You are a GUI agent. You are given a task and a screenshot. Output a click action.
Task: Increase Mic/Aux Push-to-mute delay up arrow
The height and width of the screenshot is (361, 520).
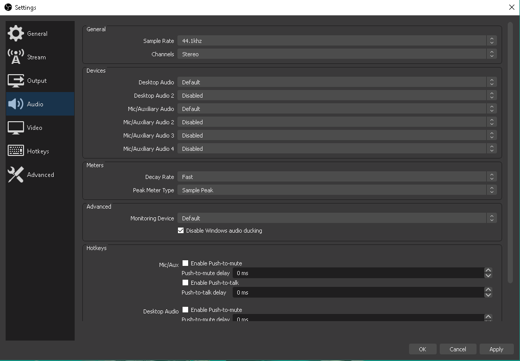(x=488, y=270)
